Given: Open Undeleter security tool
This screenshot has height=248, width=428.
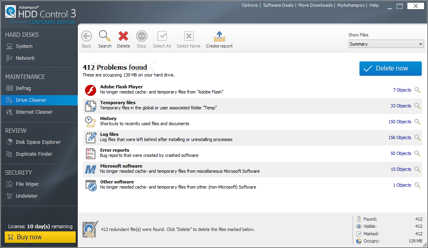Looking at the screenshot, I should [x=39, y=196].
